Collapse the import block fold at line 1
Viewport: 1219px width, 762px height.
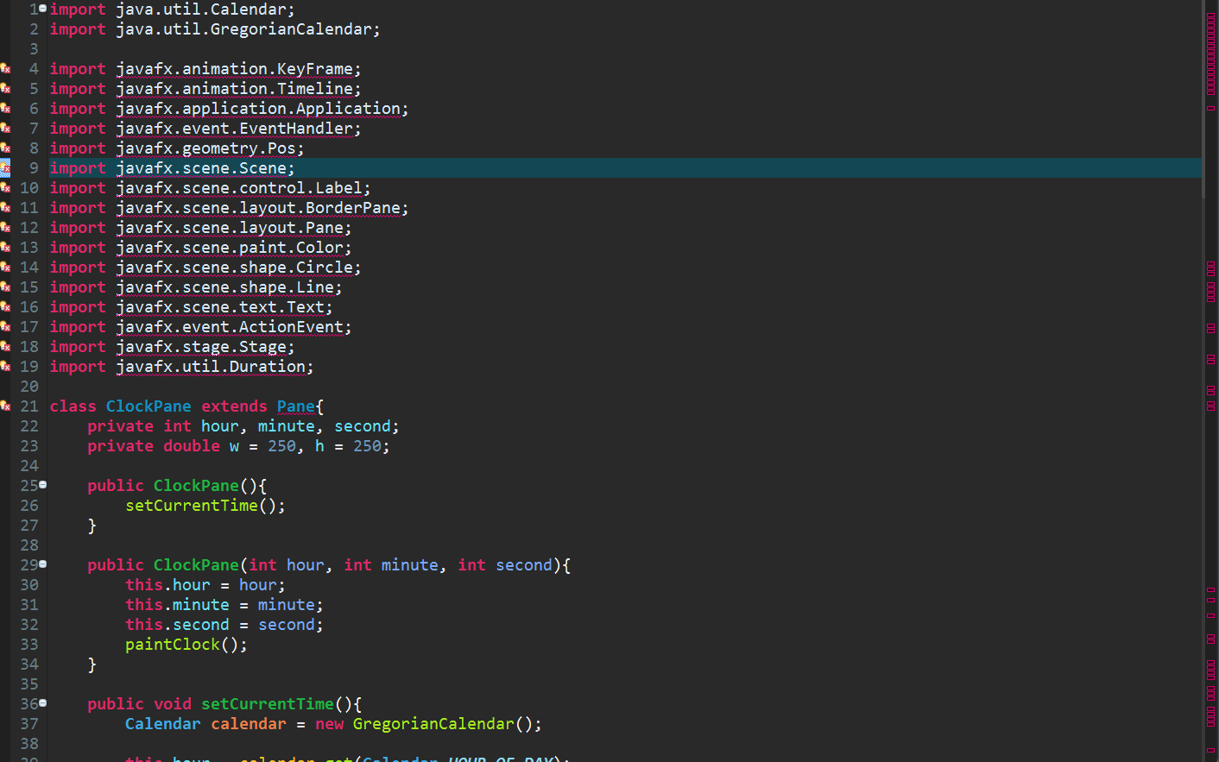[43, 9]
